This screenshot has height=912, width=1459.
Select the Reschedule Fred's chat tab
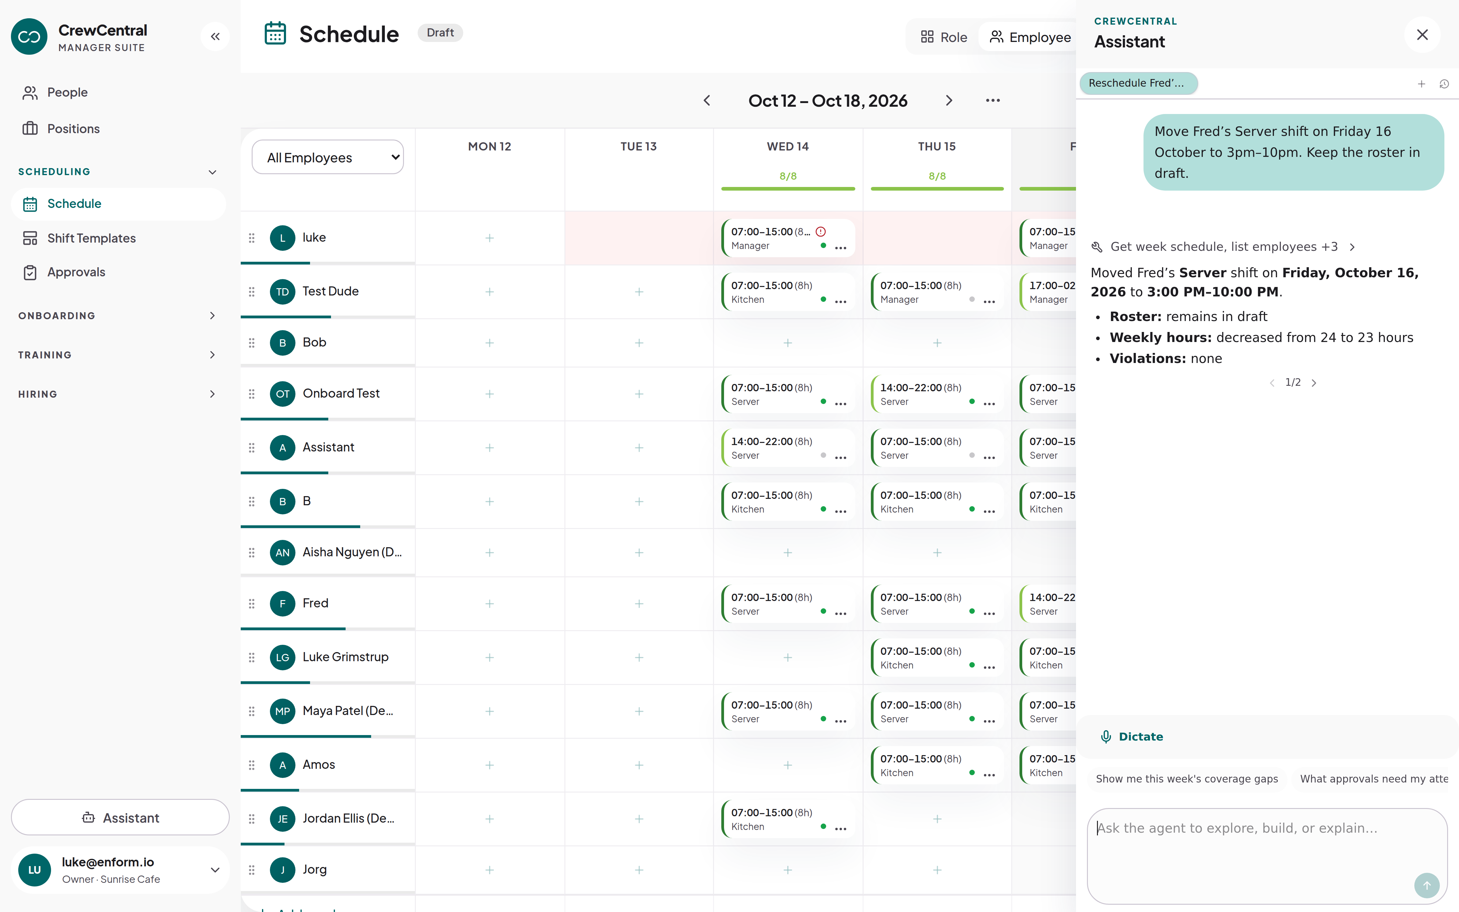click(x=1138, y=83)
